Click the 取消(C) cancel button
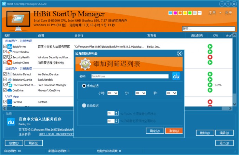Screen dimensions: 239x155 click(x=174, y=131)
